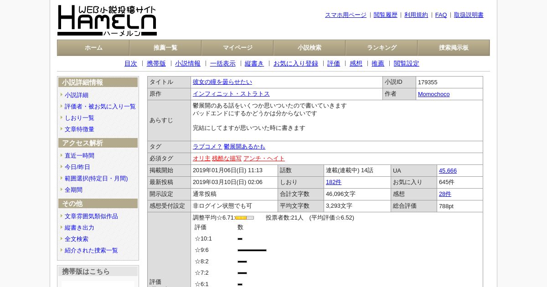Viewport: 547px width, 287px height.
Task: Open the 捜索掲示板 tab
Action: 454,48
